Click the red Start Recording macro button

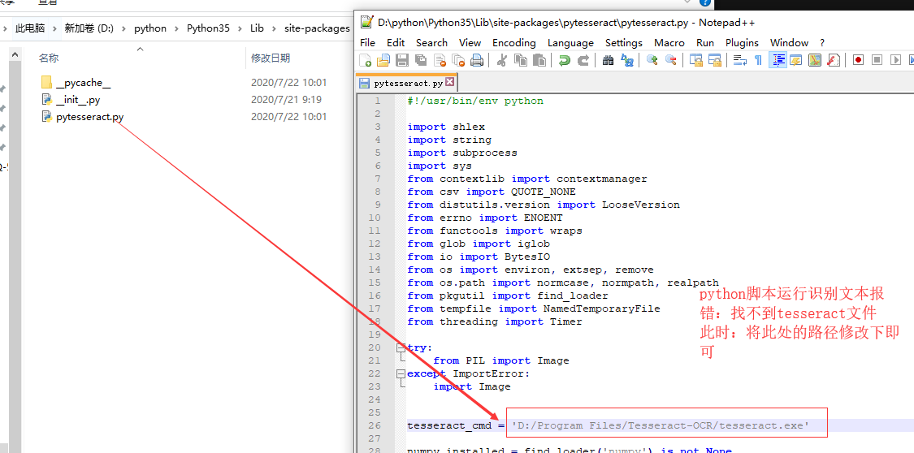[x=859, y=60]
